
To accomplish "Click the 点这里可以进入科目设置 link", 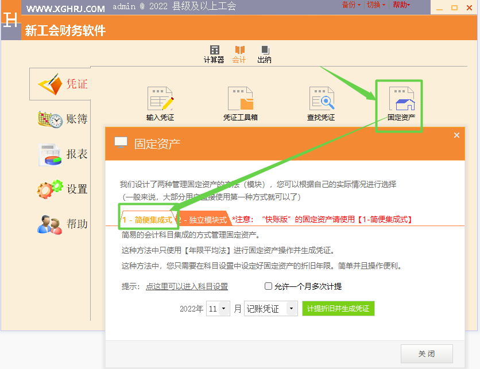I will 187,286.
